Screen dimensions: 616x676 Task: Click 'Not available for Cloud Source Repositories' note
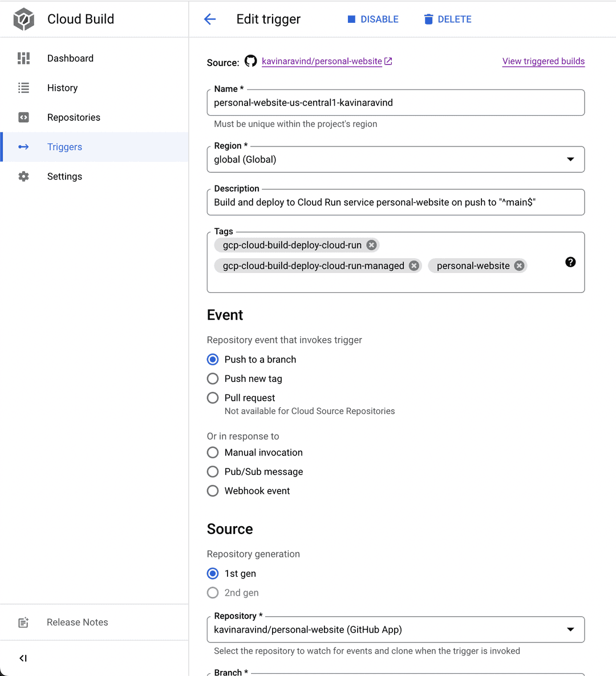click(310, 412)
